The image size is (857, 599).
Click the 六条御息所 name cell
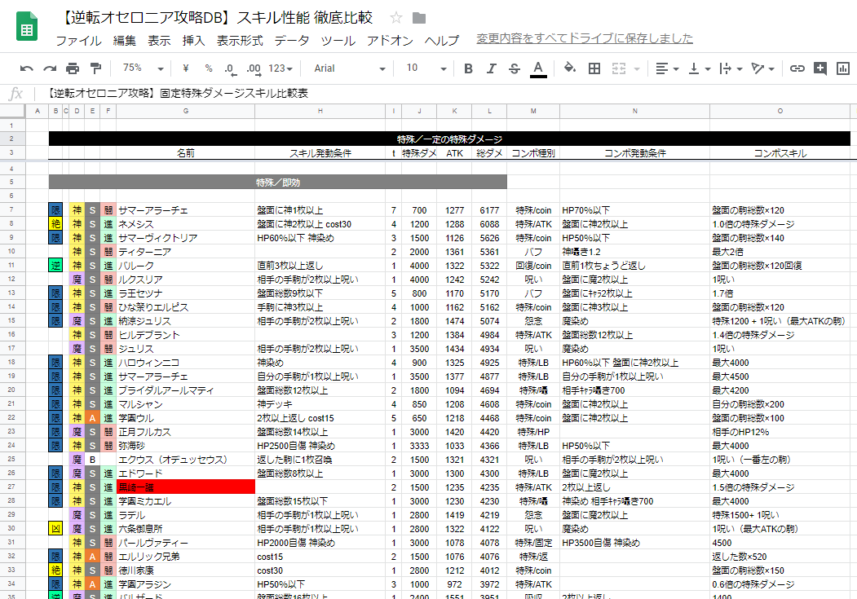[x=185, y=529]
